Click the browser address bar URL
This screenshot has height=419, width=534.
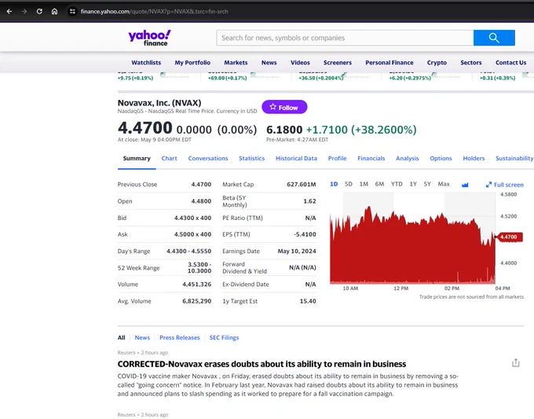154,11
